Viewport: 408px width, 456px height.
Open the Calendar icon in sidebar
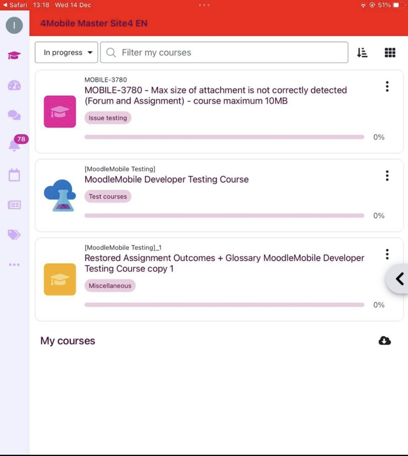point(14,175)
